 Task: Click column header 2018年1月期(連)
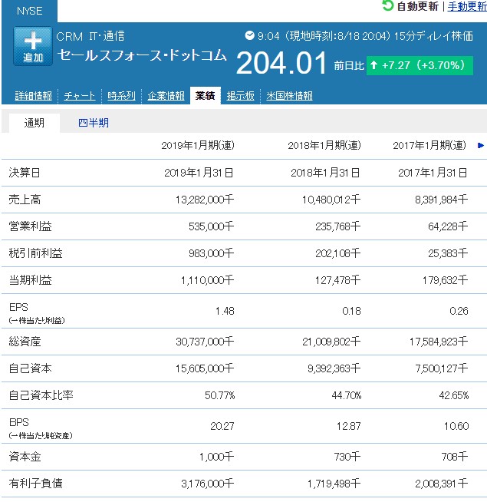pyautogui.click(x=324, y=146)
